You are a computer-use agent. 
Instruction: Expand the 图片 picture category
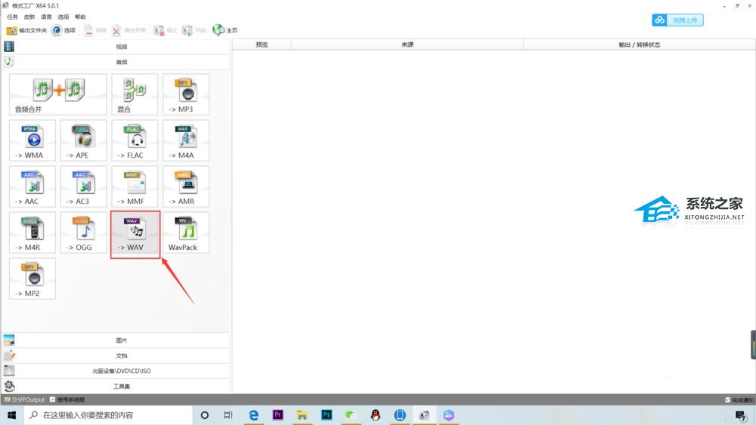116,340
